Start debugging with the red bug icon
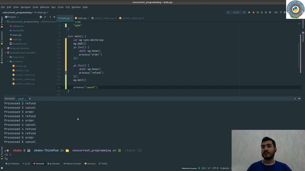The width and height of the screenshot is (305, 171). pos(254,12)
